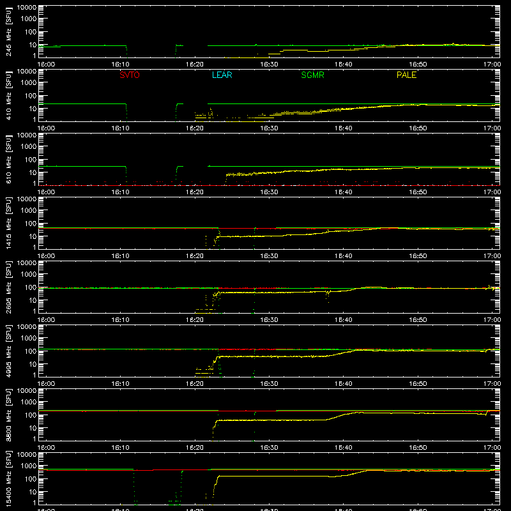Click the 16:20 time label under 8800 MHz plot
511x511 pixels.
click(195, 448)
